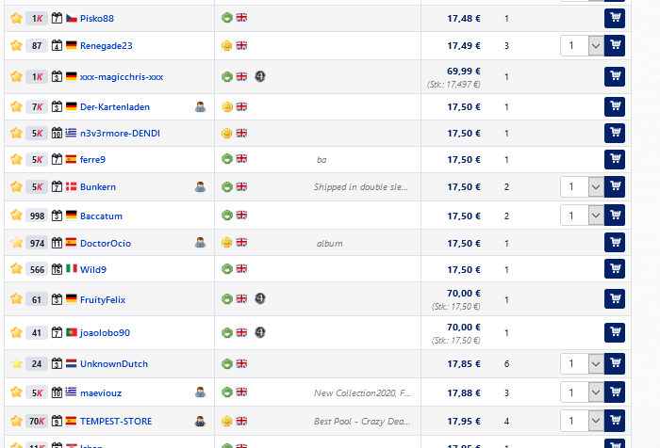Click the cart button for Der-Kartenladen
Viewport: 660px width, 448px height.
(614, 107)
